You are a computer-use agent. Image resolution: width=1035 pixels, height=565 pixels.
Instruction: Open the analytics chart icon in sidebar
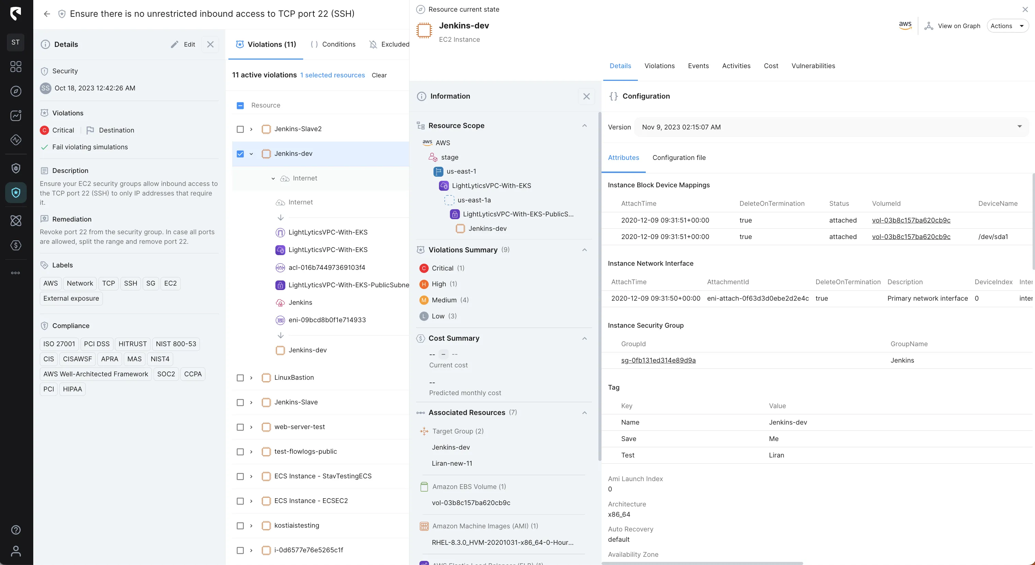(16, 116)
